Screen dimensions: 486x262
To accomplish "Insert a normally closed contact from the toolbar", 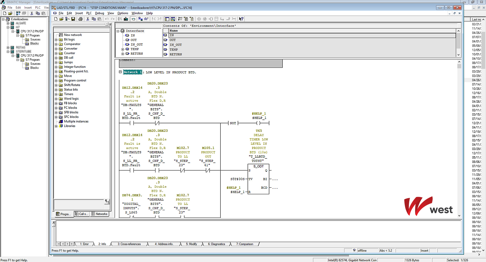I will (205, 19).
